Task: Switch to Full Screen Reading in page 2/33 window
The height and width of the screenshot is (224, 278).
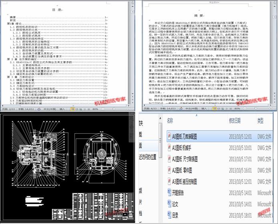Action: (77, 109)
